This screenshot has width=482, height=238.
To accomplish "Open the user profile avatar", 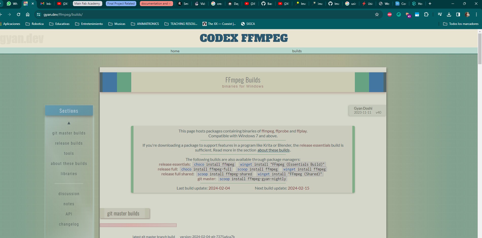I will click(467, 14).
